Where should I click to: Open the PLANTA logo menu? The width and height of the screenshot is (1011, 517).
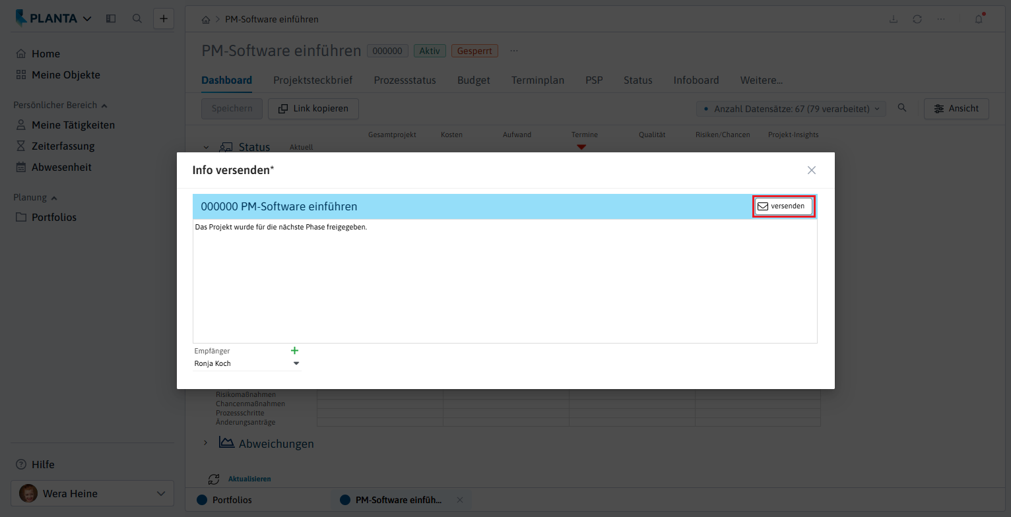point(53,18)
